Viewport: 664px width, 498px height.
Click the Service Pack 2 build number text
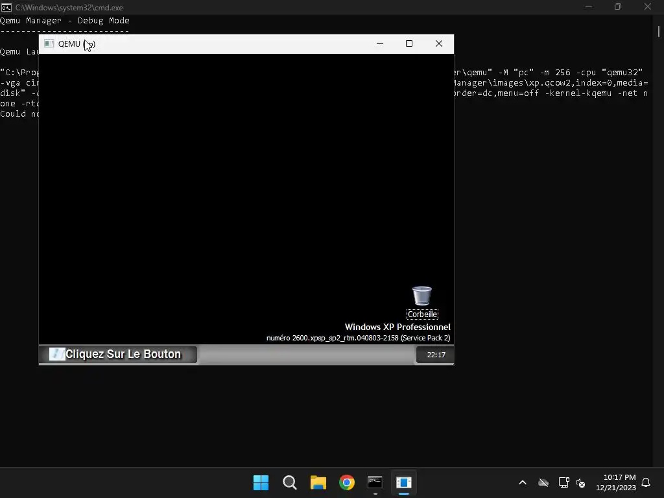[358, 338]
